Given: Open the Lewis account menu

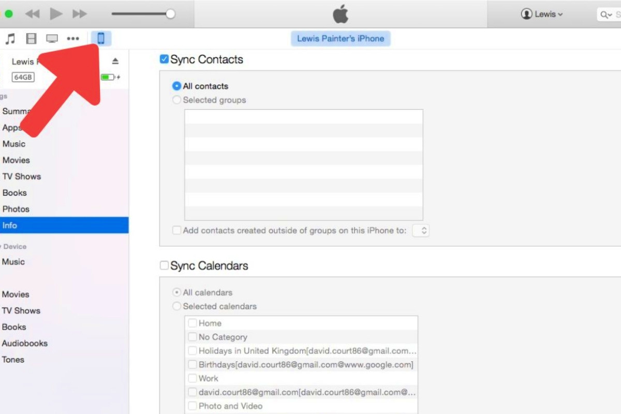Looking at the screenshot, I should (x=542, y=14).
